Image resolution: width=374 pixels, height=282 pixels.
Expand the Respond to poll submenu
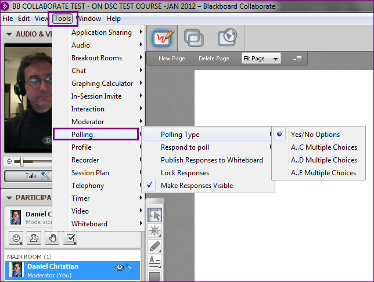click(208, 147)
